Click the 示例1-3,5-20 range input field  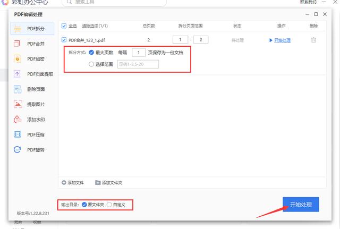coord(138,64)
